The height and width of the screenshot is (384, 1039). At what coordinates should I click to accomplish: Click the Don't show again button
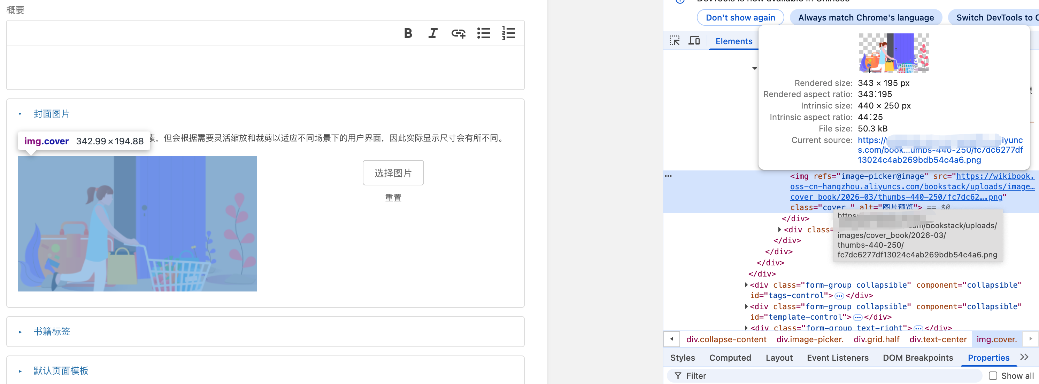point(740,18)
